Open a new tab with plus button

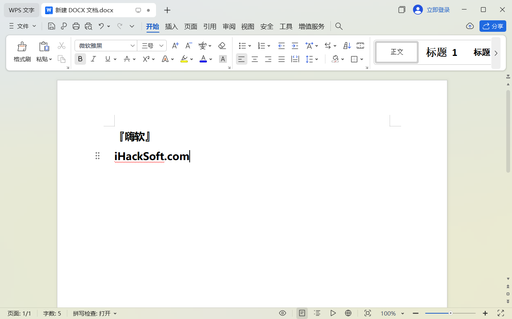click(x=167, y=10)
